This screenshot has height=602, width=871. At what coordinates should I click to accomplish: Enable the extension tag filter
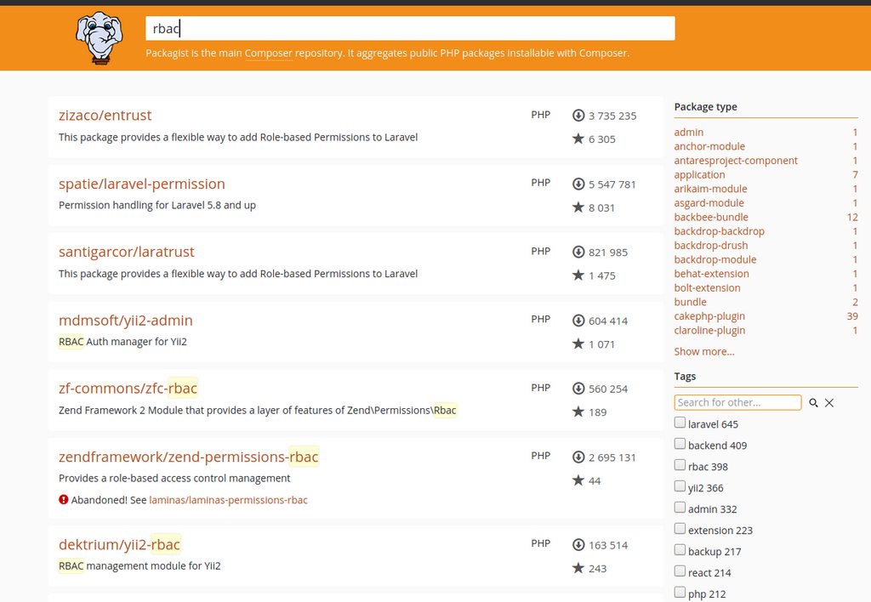point(680,529)
